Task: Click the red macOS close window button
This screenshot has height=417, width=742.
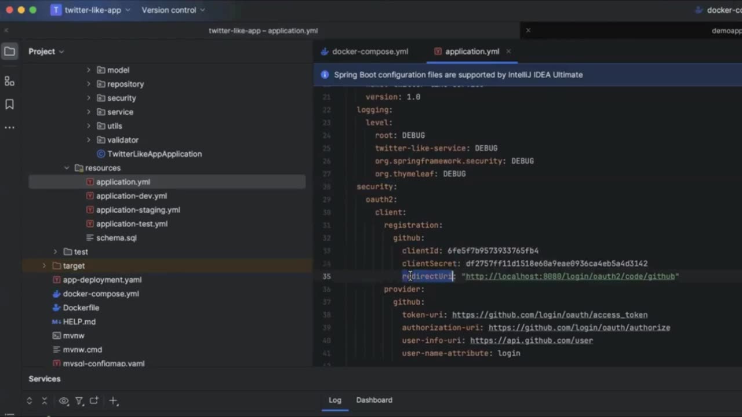Action: coord(9,10)
